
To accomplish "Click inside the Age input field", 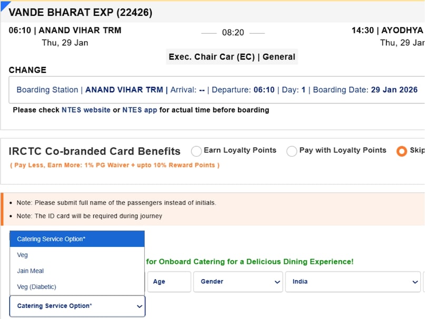I will [169, 282].
